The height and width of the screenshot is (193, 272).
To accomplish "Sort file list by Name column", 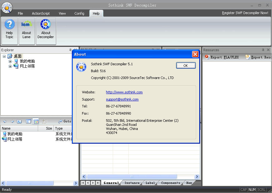I will point(19,128).
